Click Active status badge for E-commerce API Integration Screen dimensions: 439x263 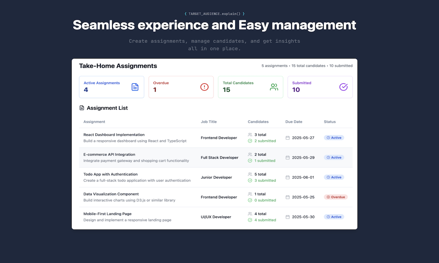pyautogui.click(x=334, y=157)
